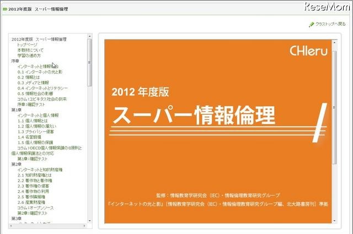Start 序章:確認テスト
This screenshot has height=234, width=353.
(x=31, y=104)
